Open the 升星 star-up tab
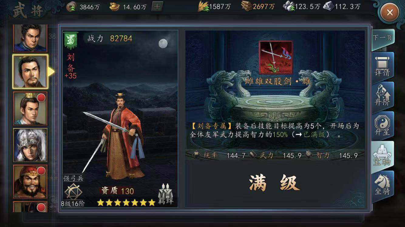Image resolution: width=405 pixels, height=227 pixels. click(383, 125)
